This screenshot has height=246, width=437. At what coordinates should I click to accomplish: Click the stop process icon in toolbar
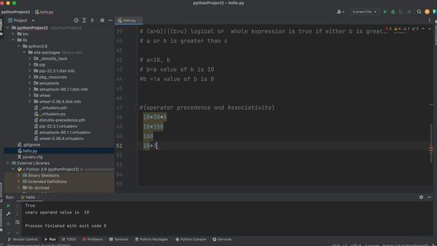(x=409, y=12)
